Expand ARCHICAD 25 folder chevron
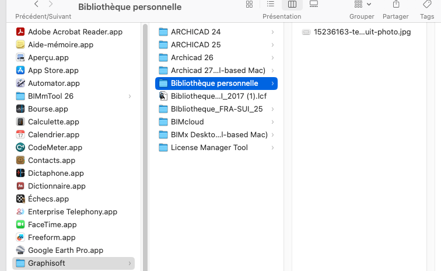The width and height of the screenshot is (441, 271). point(272,45)
